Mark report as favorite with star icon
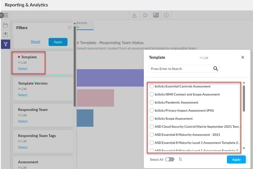 click(145, 16)
